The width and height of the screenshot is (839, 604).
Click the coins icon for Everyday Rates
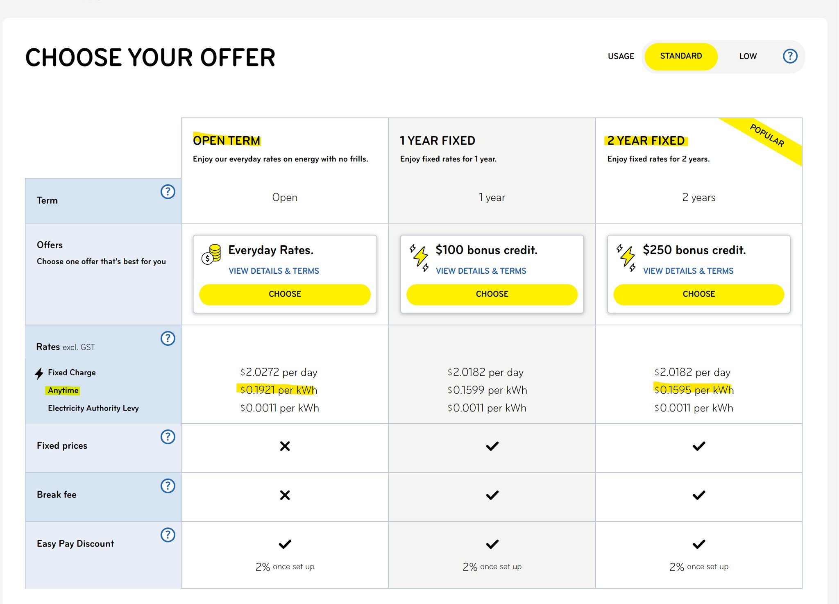click(x=211, y=254)
